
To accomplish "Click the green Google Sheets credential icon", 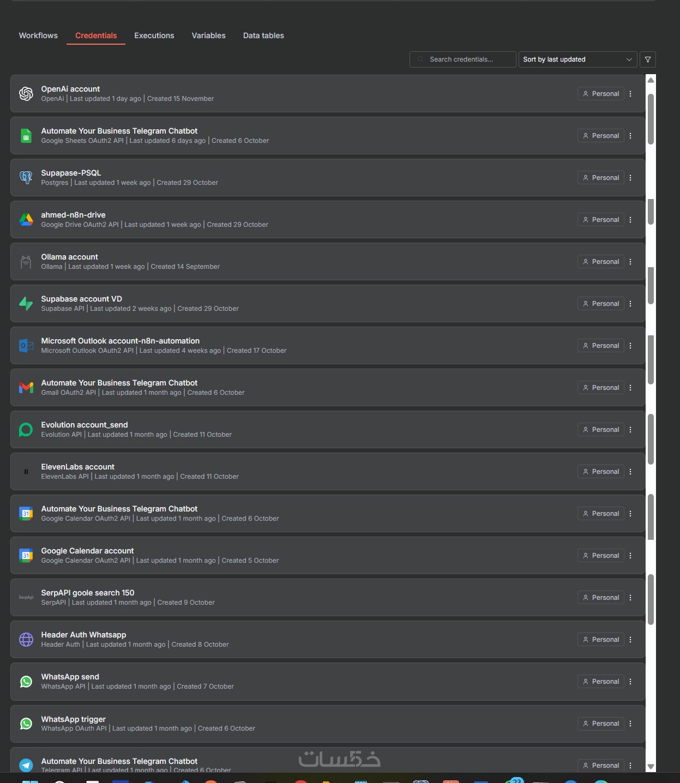I will [x=26, y=136].
